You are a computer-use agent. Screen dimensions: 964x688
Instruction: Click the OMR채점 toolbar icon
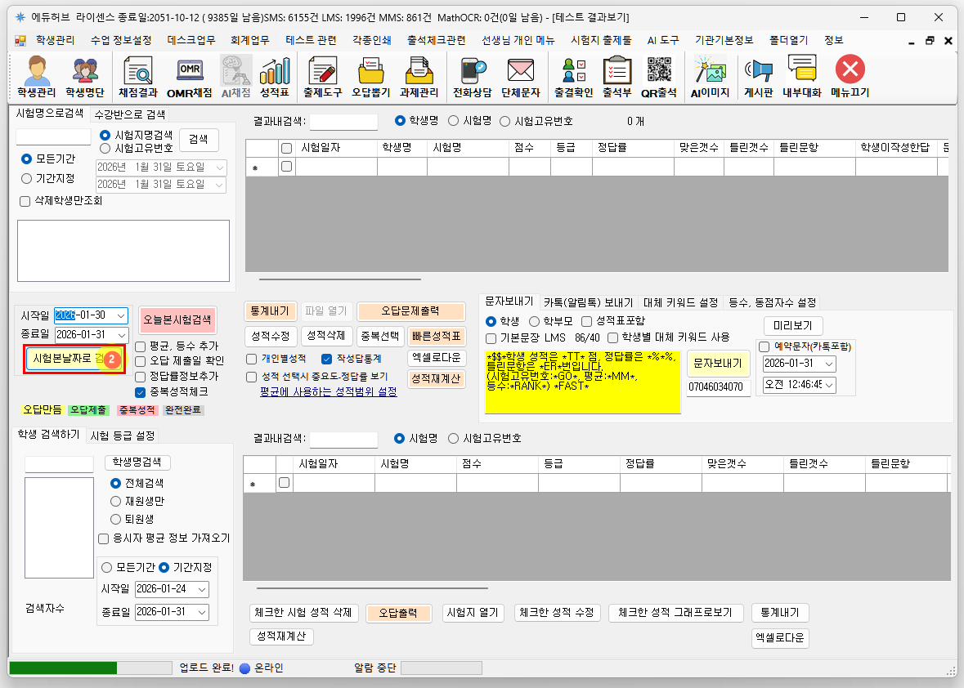190,77
